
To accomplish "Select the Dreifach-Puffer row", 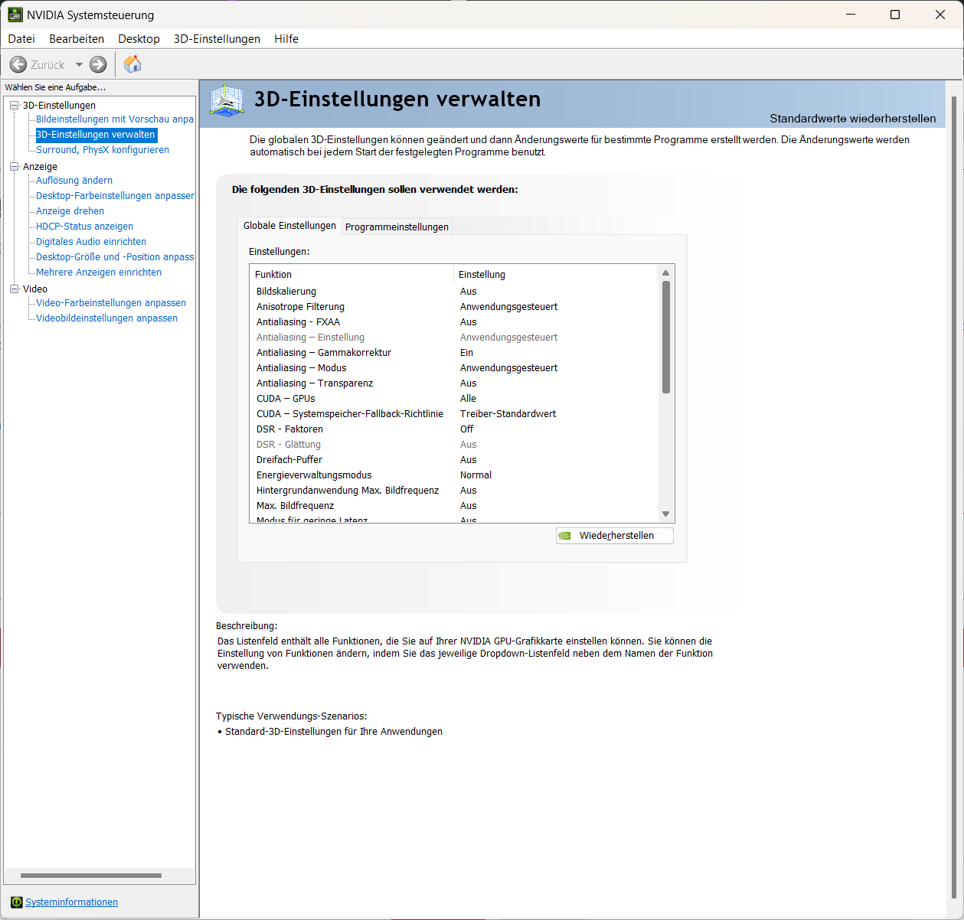I will point(454,460).
